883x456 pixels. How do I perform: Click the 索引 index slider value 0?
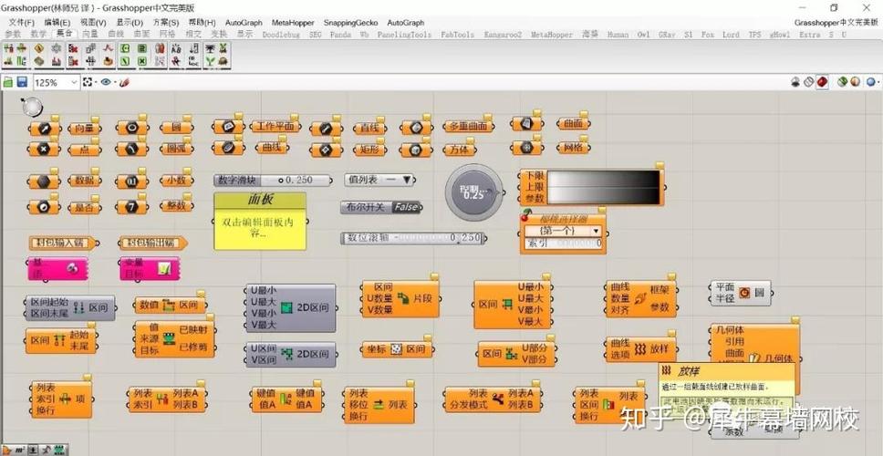point(563,244)
